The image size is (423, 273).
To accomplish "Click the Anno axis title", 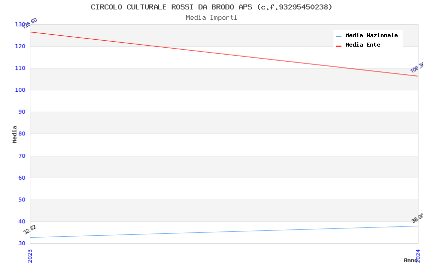I will pyautogui.click(x=411, y=260).
